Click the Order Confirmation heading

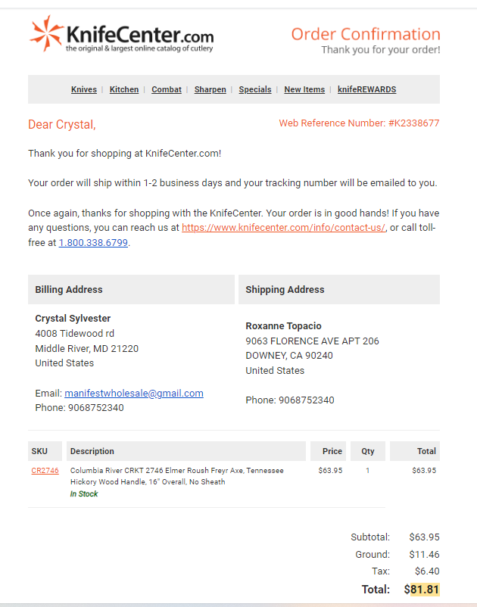click(x=366, y=34)
